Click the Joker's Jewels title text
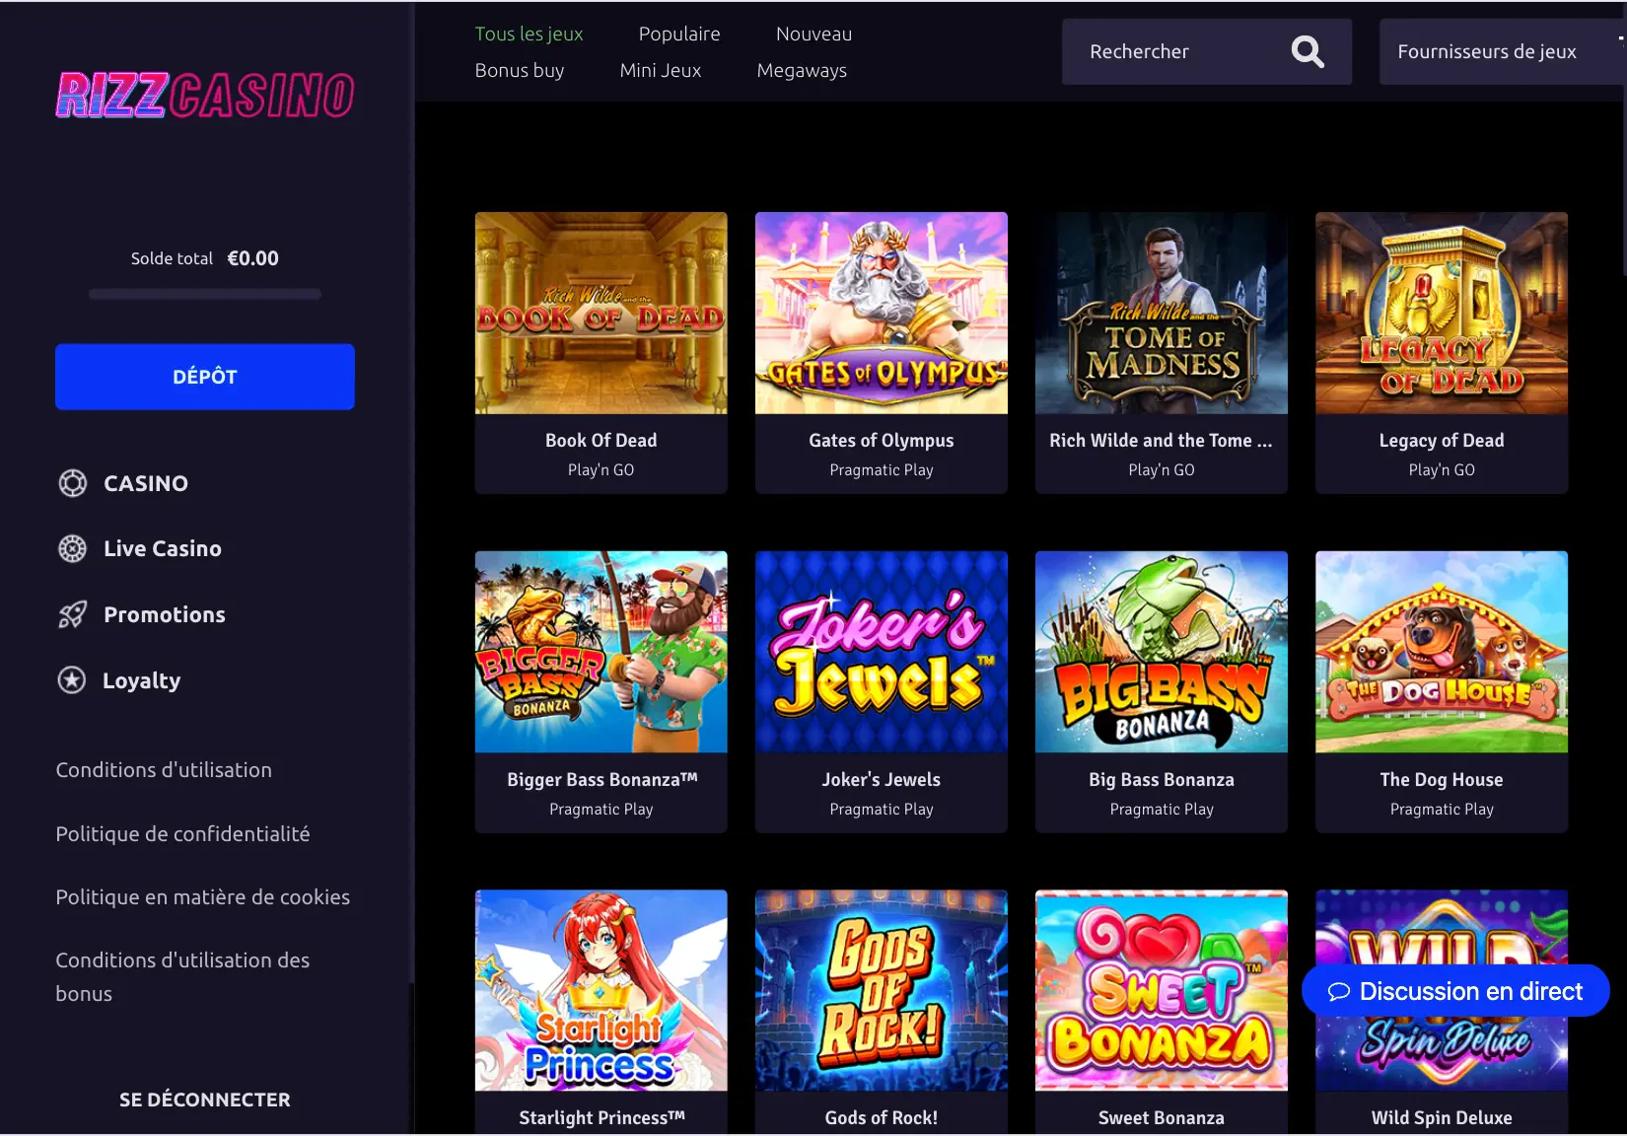Screen dimensions: 1627x1136 click(882, 780)
